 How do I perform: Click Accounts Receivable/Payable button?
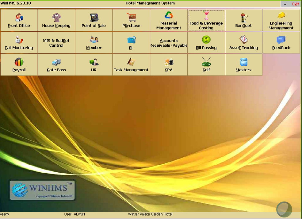169,43
